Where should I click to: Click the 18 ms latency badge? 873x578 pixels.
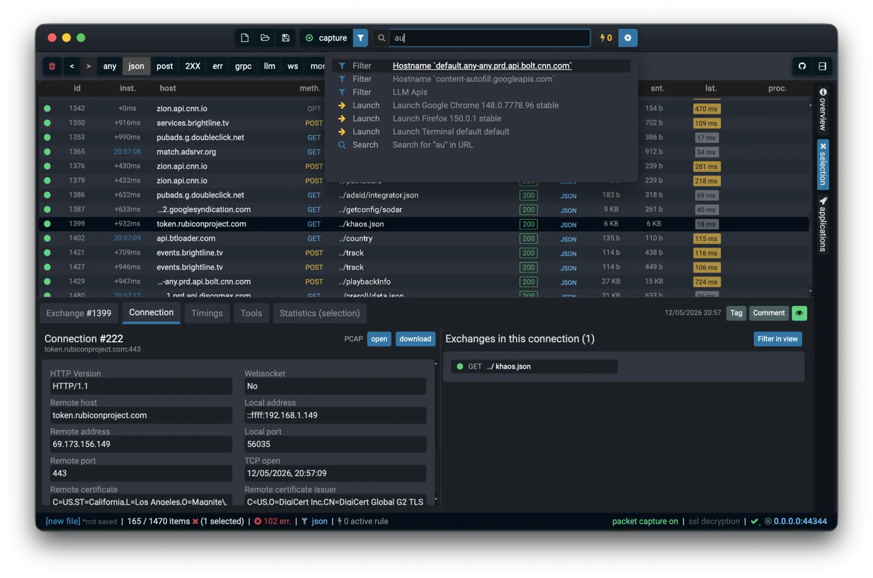click(x=706, y=224)
